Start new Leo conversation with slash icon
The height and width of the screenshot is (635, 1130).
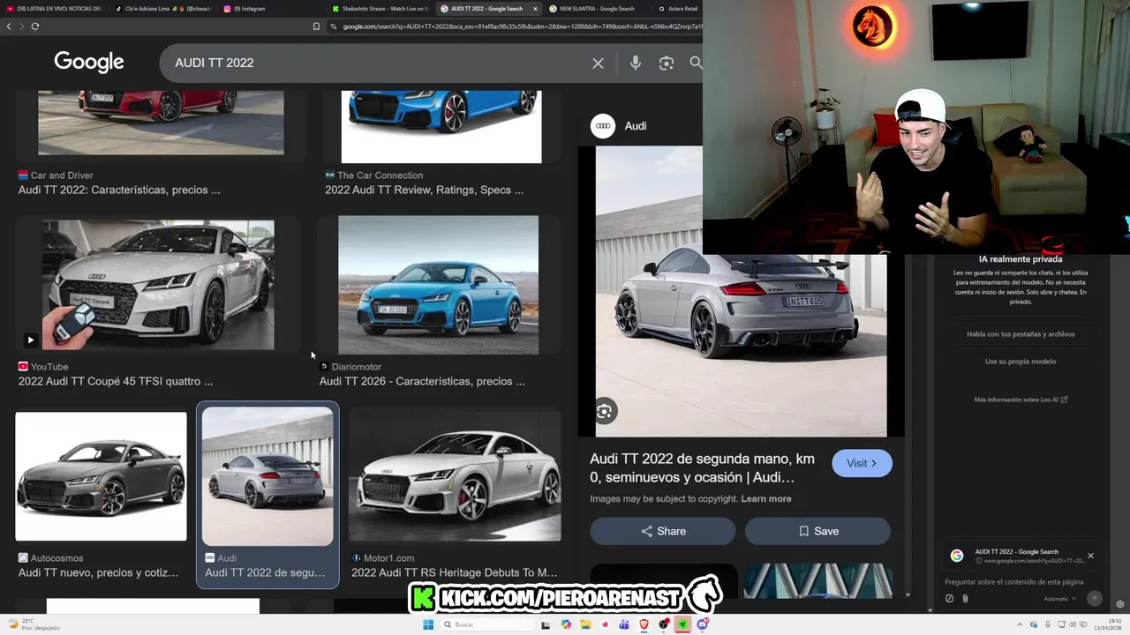949,599
